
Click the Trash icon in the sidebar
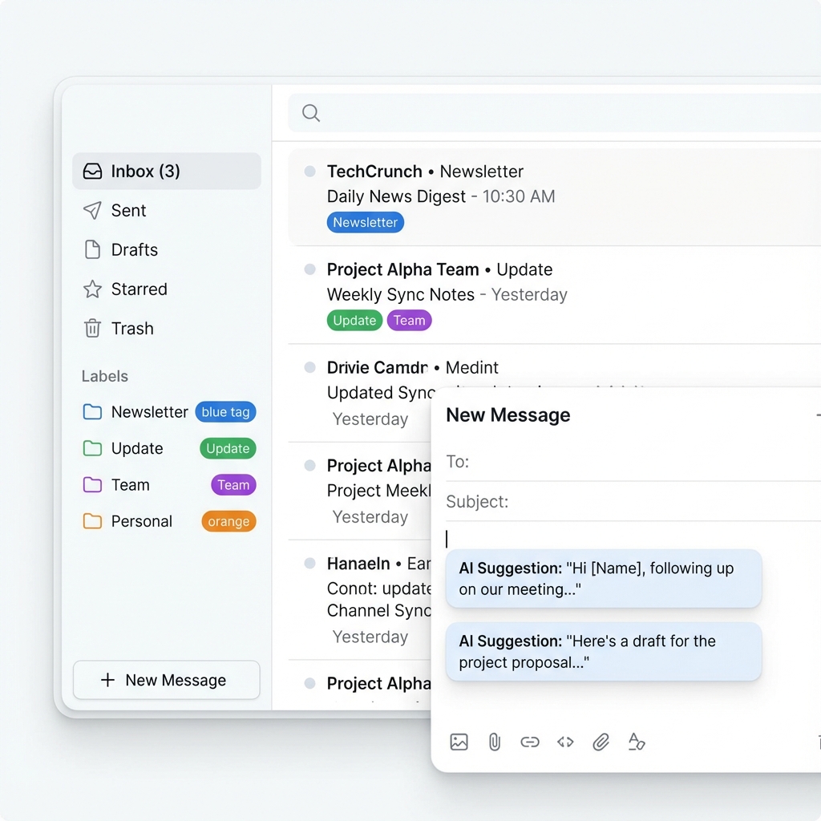pos(93,329)
